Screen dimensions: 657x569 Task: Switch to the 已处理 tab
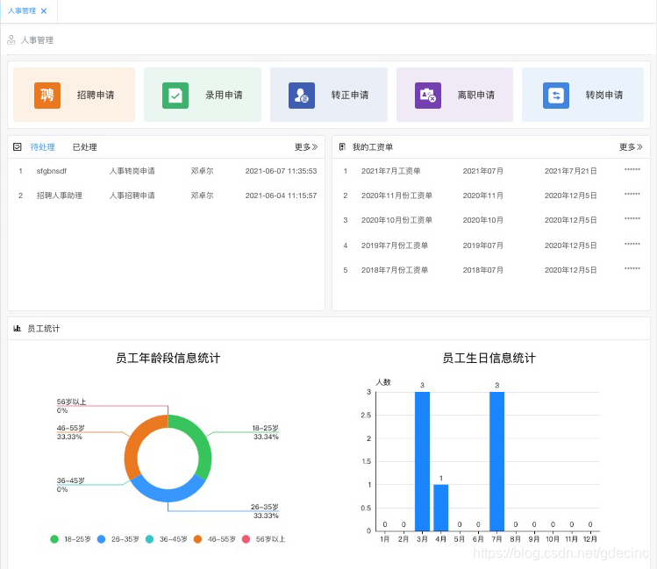pos(84,147)
